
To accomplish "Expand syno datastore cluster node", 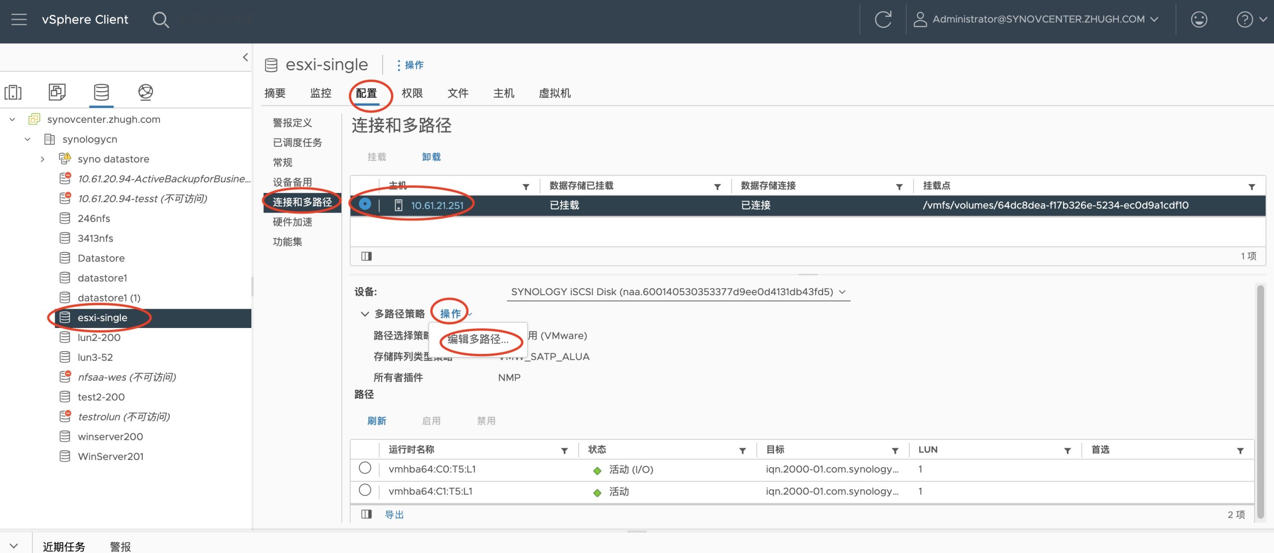I will pos(43,159).
